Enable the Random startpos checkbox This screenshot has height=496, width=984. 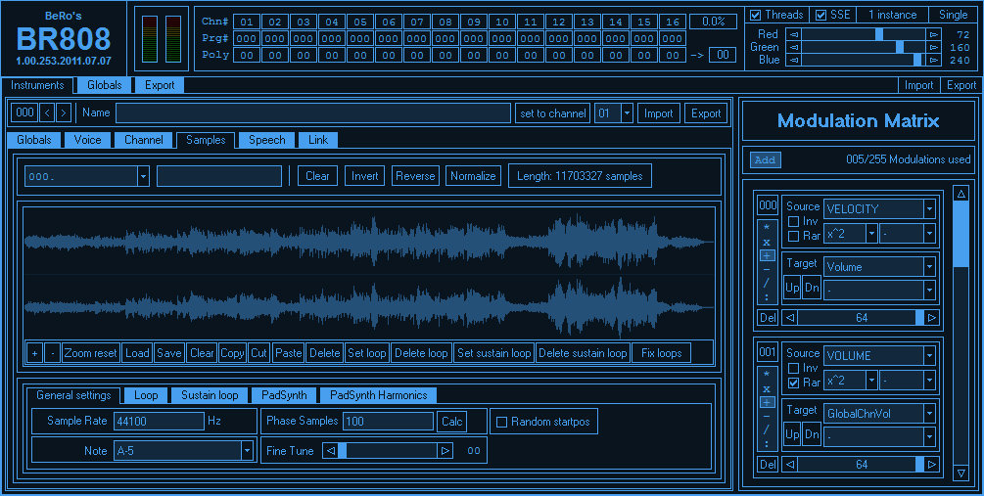point(501,422)
